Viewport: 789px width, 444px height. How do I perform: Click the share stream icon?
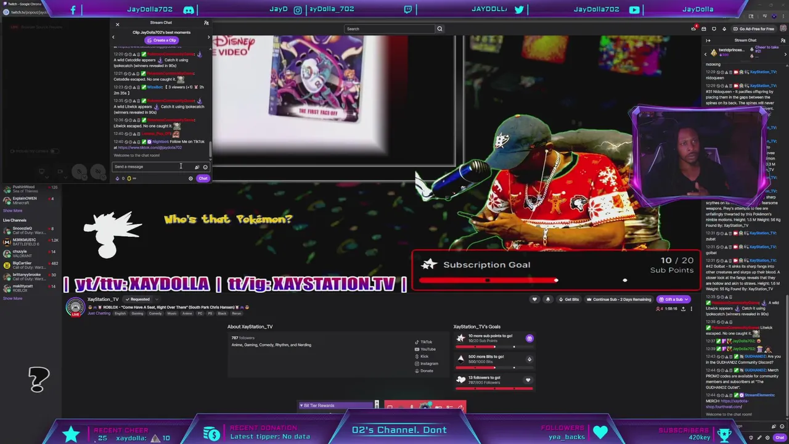click(683, 309)
